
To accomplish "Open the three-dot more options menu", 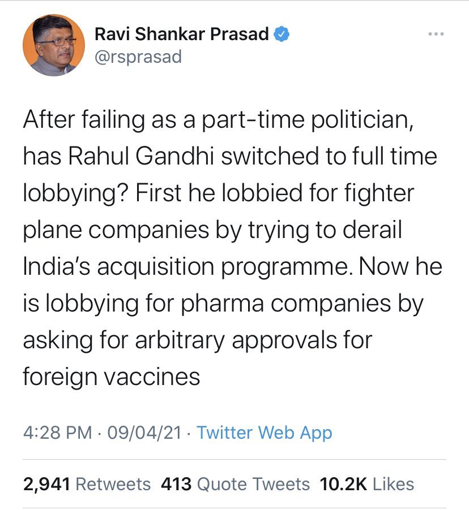I will 436,34.
